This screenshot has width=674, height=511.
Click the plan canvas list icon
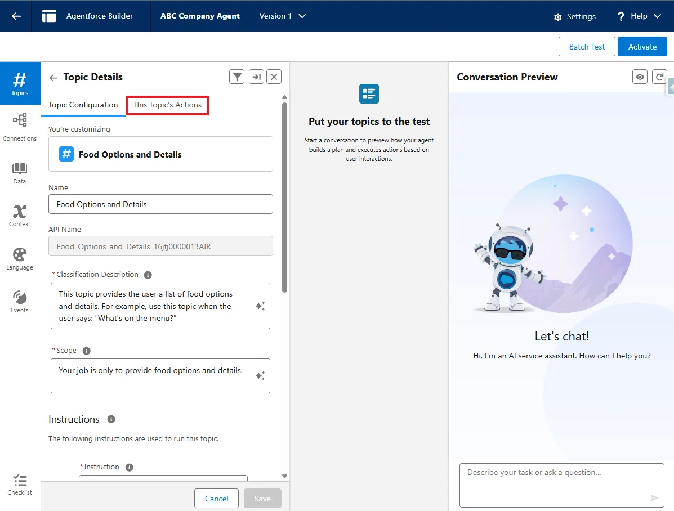[369, 93]
